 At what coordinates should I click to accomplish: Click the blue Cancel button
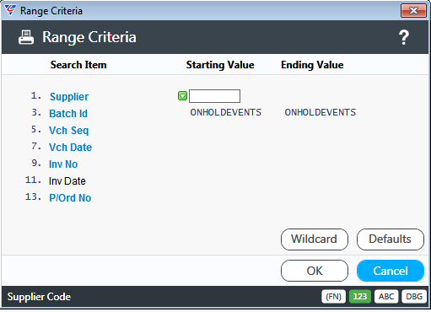point(391,271)
